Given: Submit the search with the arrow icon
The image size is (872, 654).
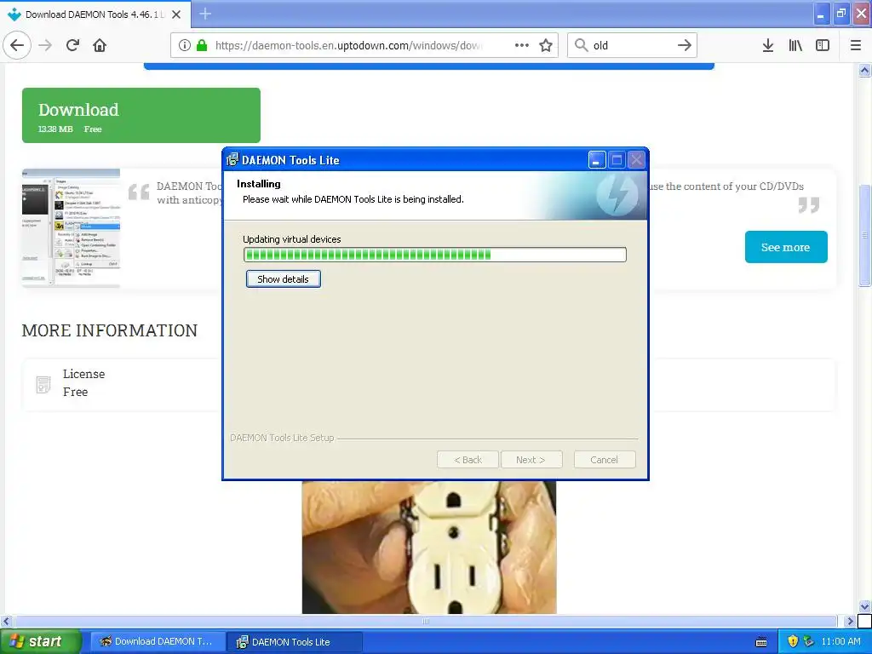Looking at the screenshot, I should click(x=685, y=45).
